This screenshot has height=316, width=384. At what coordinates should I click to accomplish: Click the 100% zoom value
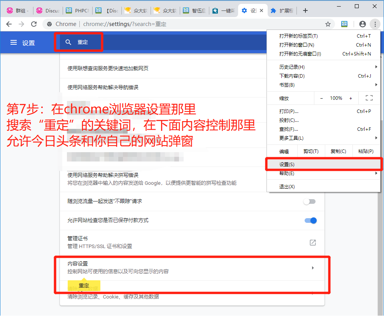(x=336, y=98)
